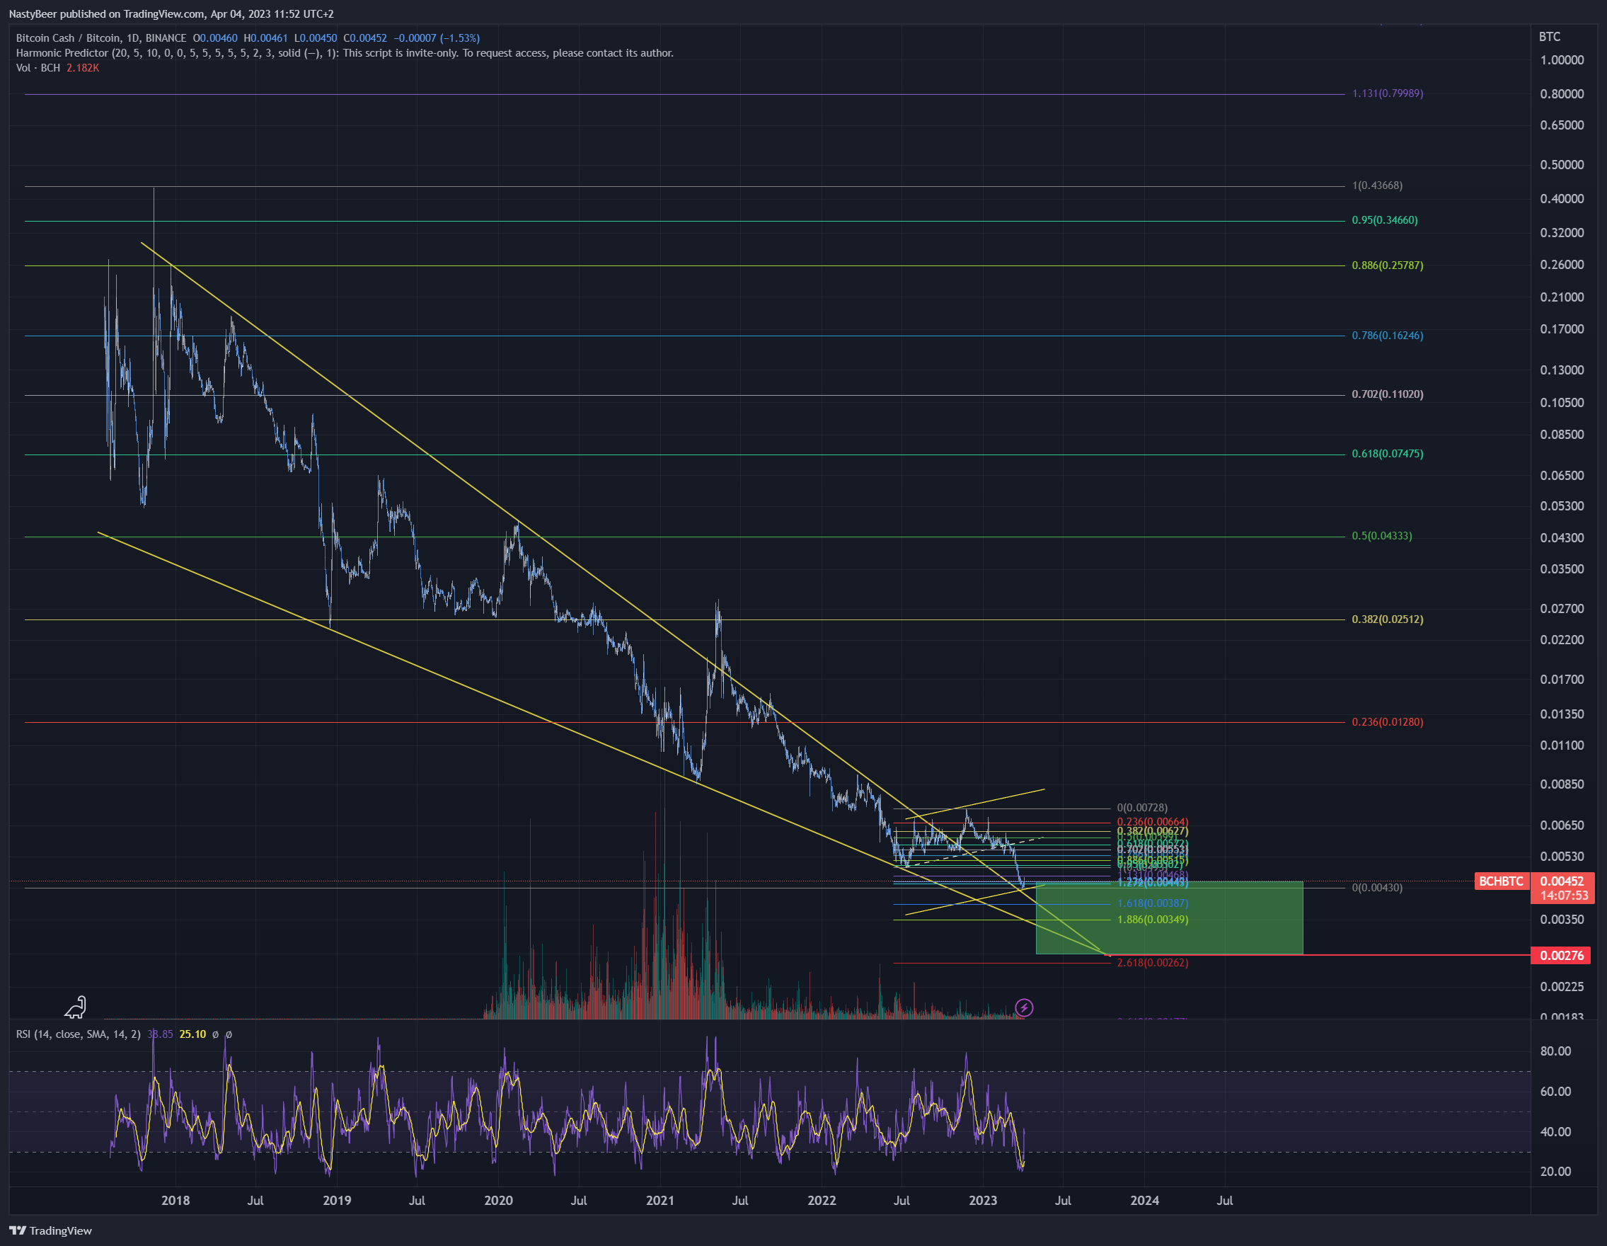Select the Harmonic Predictor indicator legend

(345, 53)
